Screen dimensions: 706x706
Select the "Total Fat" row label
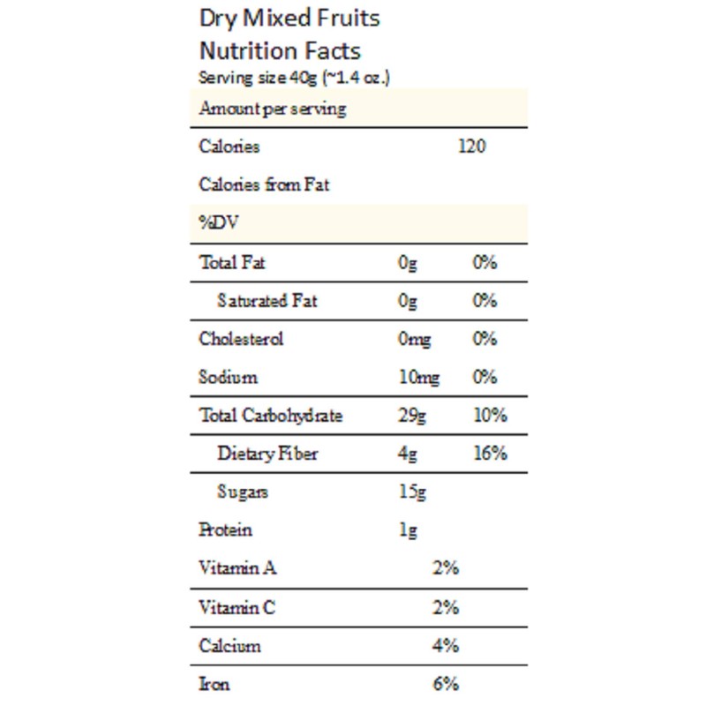[x=233, y=263]
